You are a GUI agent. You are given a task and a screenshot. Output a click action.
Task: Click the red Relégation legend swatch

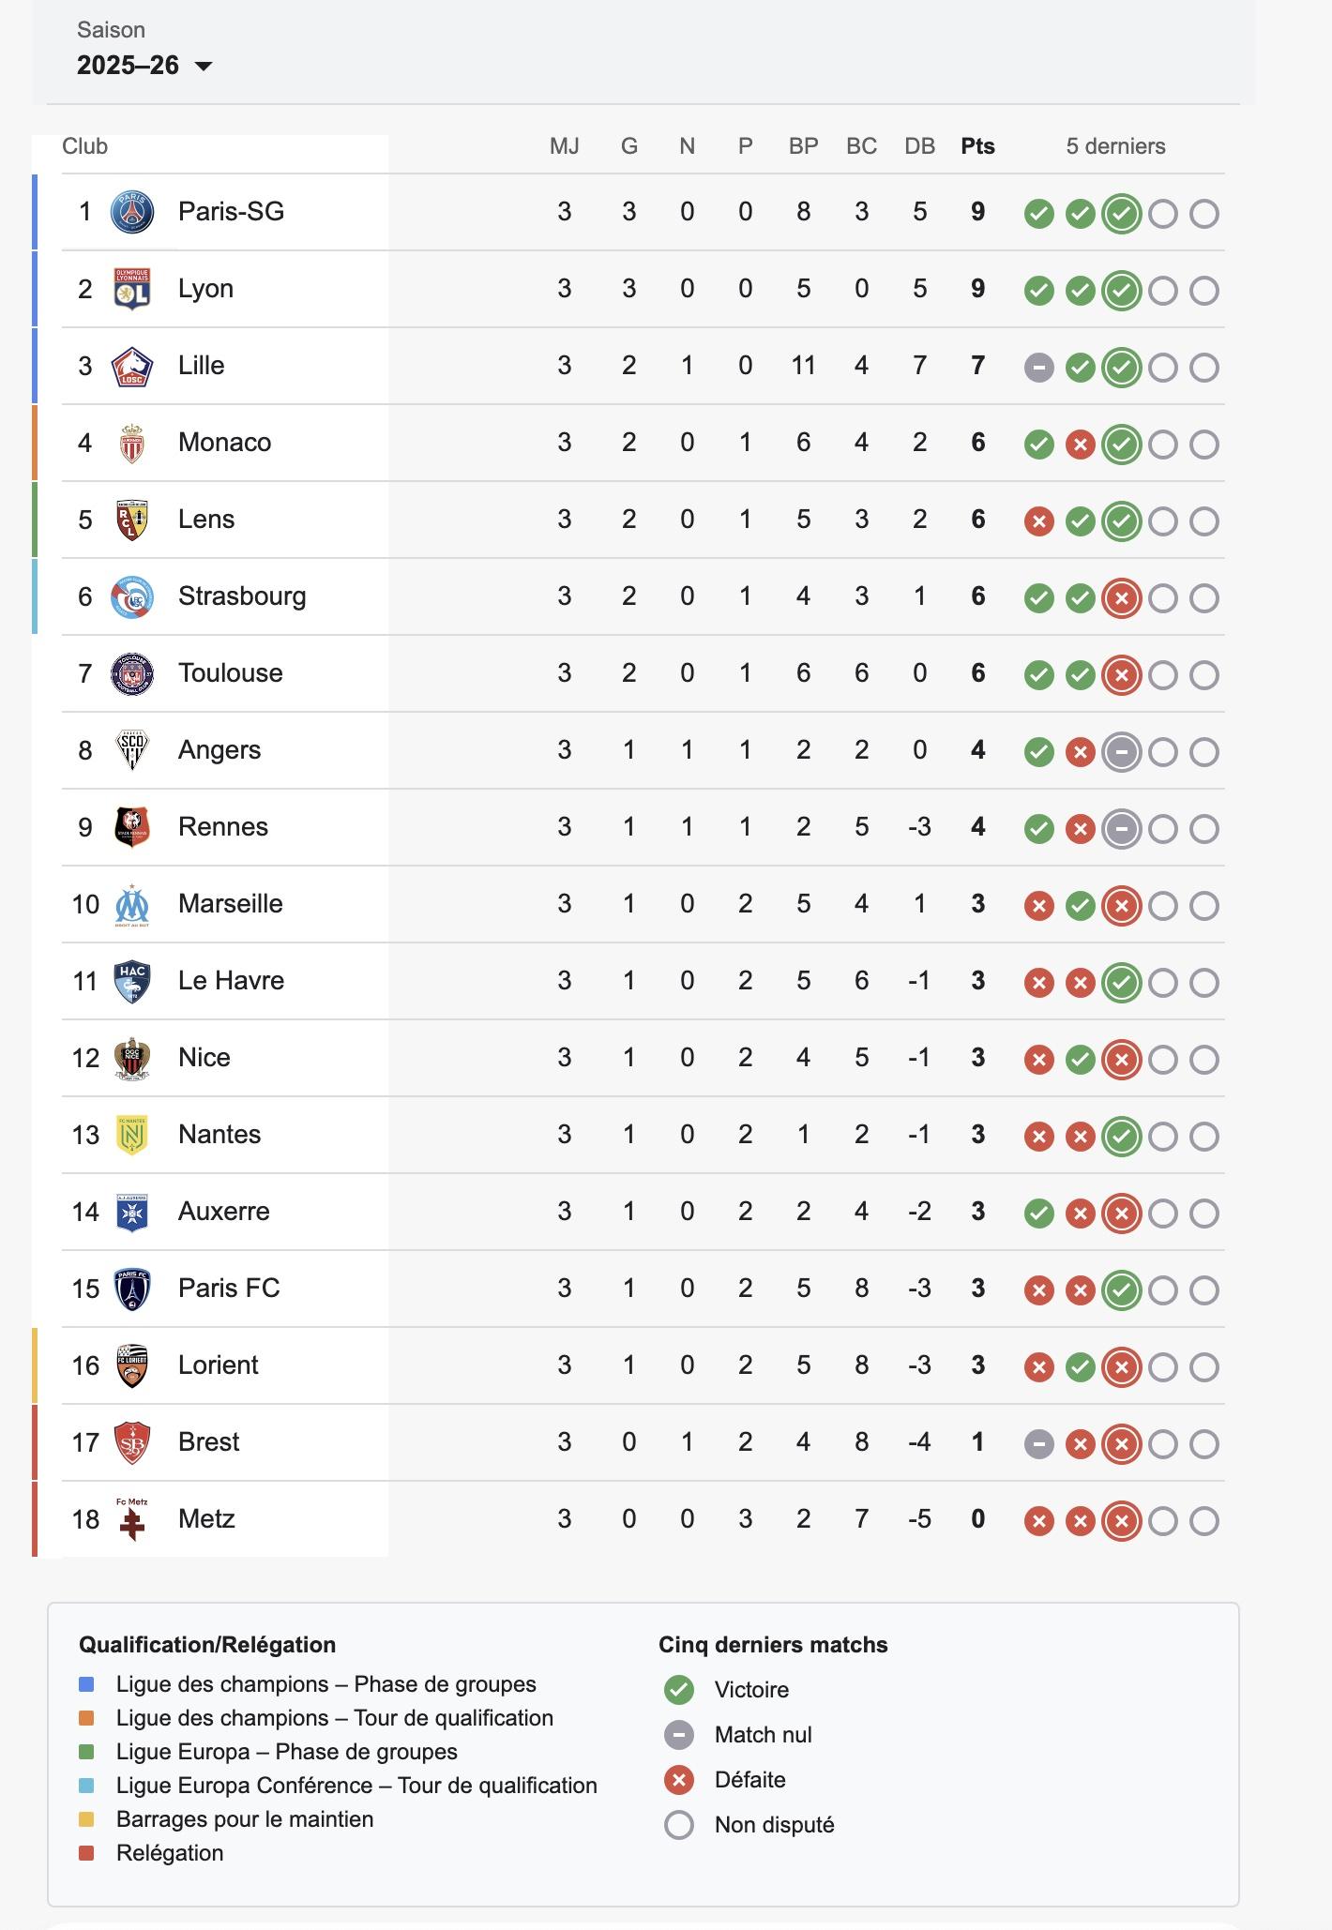[x=86, y=1853]
